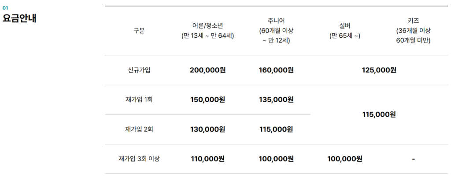Click the 110,000원 price cell
Viewport: 451px width, 179px height.
point(207,159)
